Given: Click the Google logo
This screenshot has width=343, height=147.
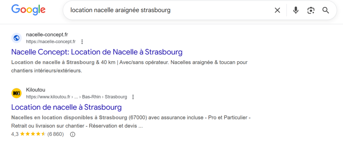Looking at the screenshot, I should click(x=28, y=10).
